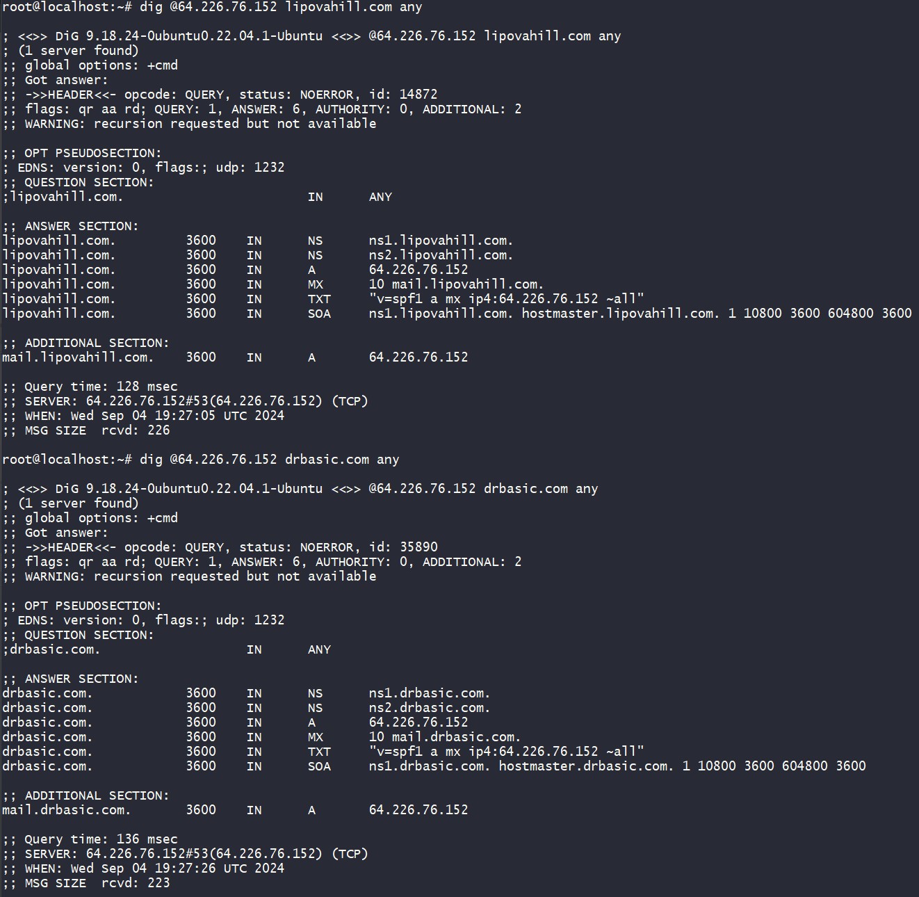
Task: Click the lipovahill.com SPF TXT record string
Action: point(507,299)
